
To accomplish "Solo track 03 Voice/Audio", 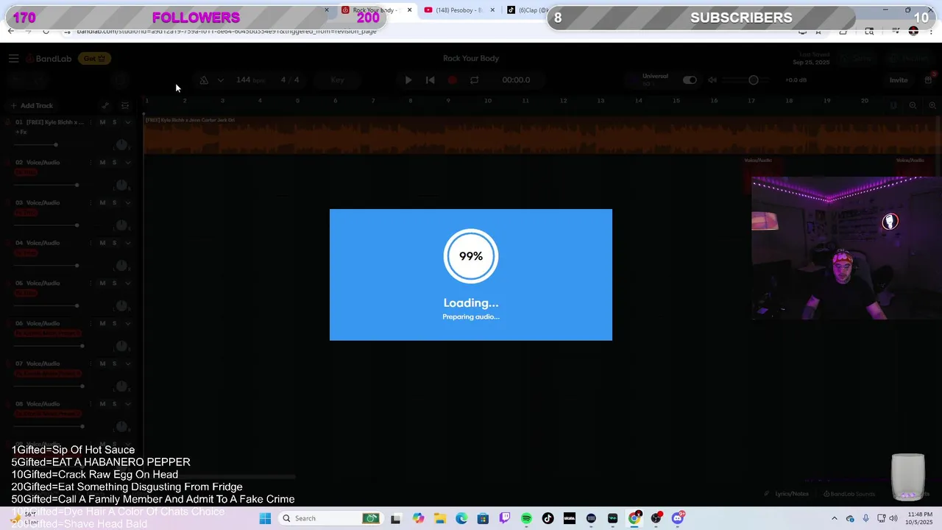I will click(114, 202).
